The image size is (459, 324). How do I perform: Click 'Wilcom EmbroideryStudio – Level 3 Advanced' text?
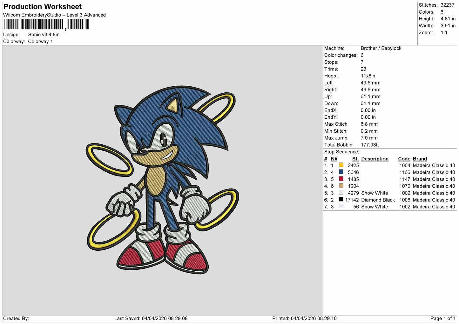coord(54,15)
